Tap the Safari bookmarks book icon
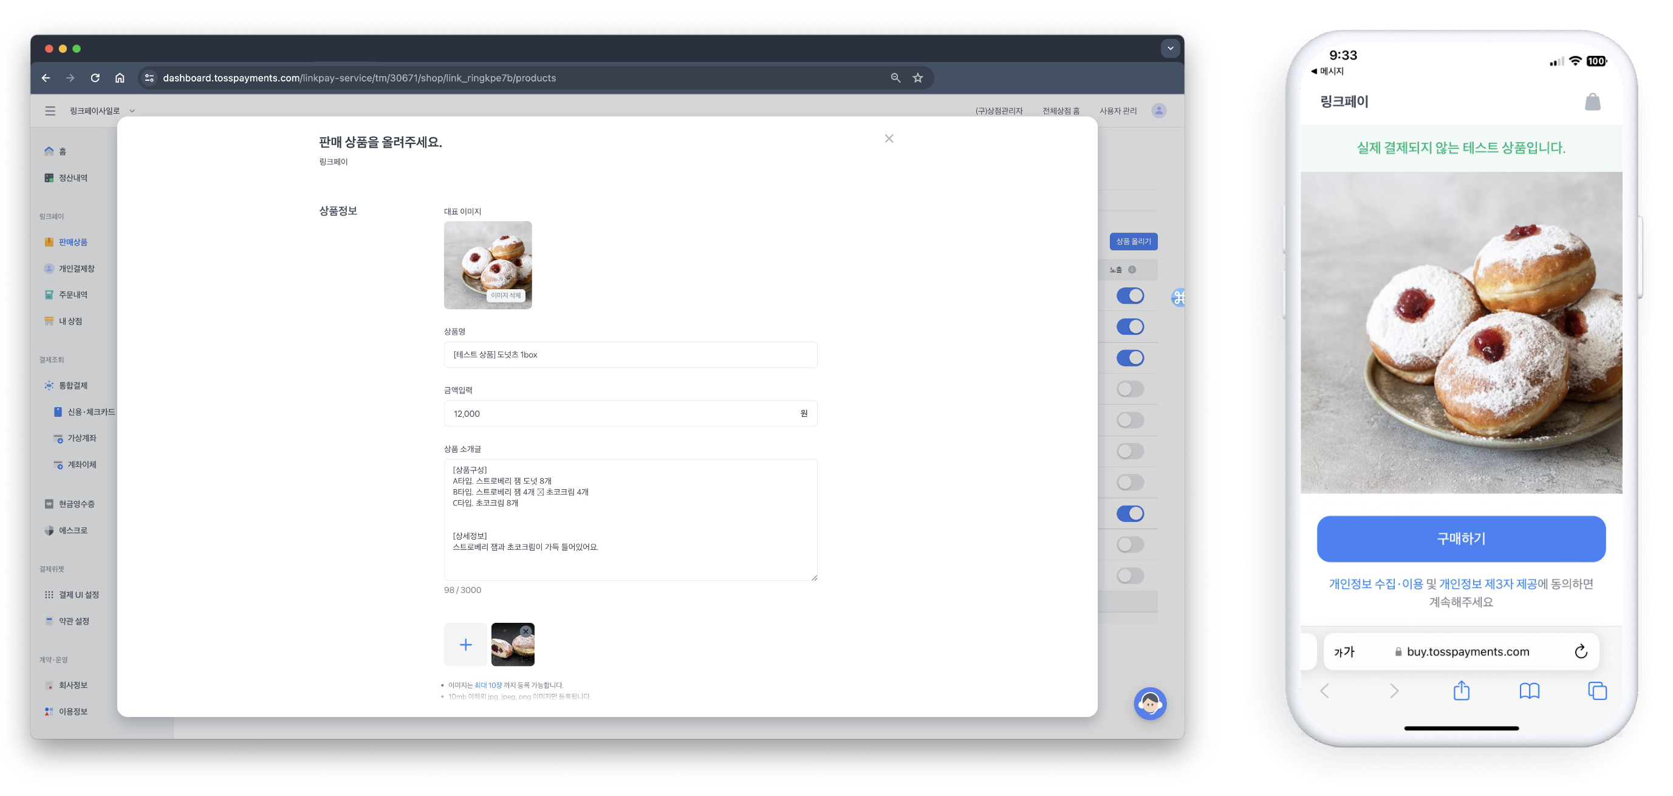The width and height of the screenshot is (1673, 796). tap(1529, 690)
